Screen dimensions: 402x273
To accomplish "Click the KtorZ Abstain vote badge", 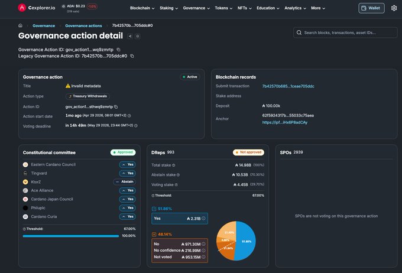I will point(125,182).
